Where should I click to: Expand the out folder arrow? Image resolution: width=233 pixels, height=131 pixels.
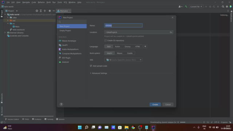point(8,20)
